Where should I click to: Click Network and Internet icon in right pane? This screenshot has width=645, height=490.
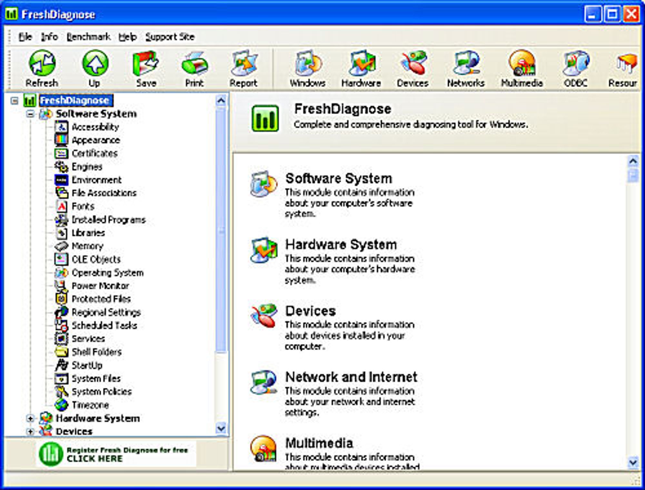click(264, 382)
